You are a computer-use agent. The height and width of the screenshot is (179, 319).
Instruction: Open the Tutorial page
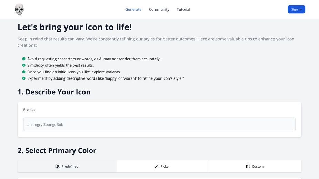pyautogui.click(x=183, y=9)
